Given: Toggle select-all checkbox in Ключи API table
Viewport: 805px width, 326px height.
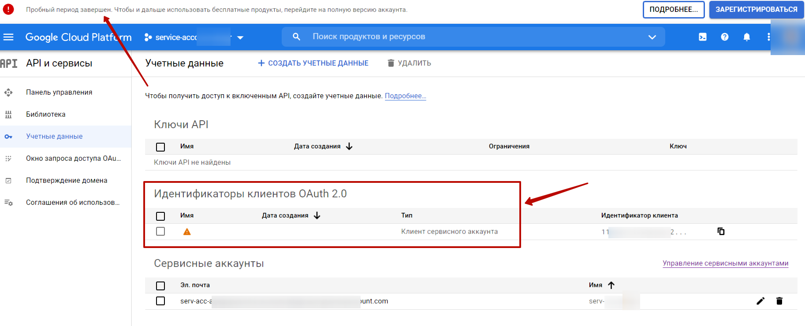Looking at the screenshot, I should 160,147.
